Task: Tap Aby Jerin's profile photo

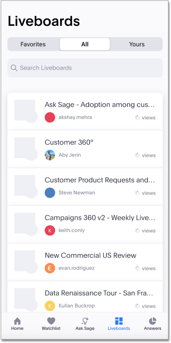Action: [50, 155]
